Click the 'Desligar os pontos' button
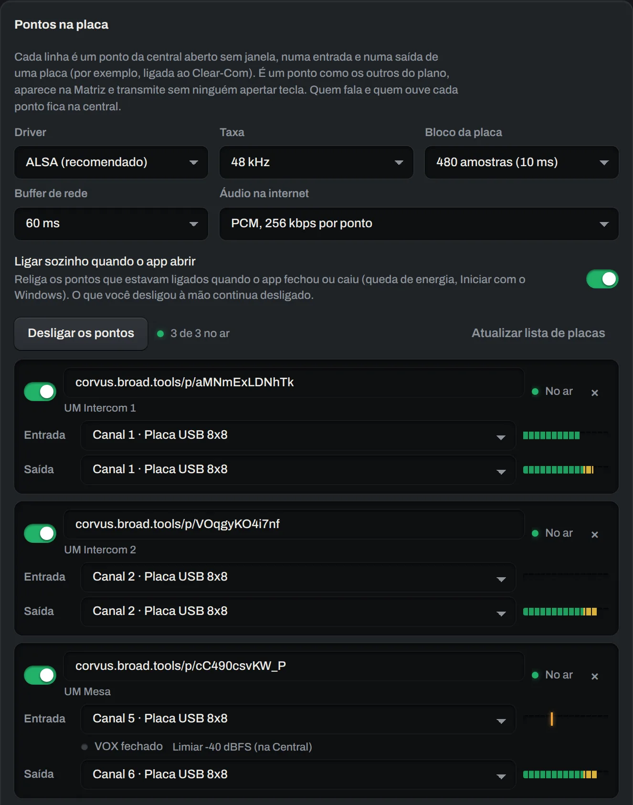 tap(81, 333)
